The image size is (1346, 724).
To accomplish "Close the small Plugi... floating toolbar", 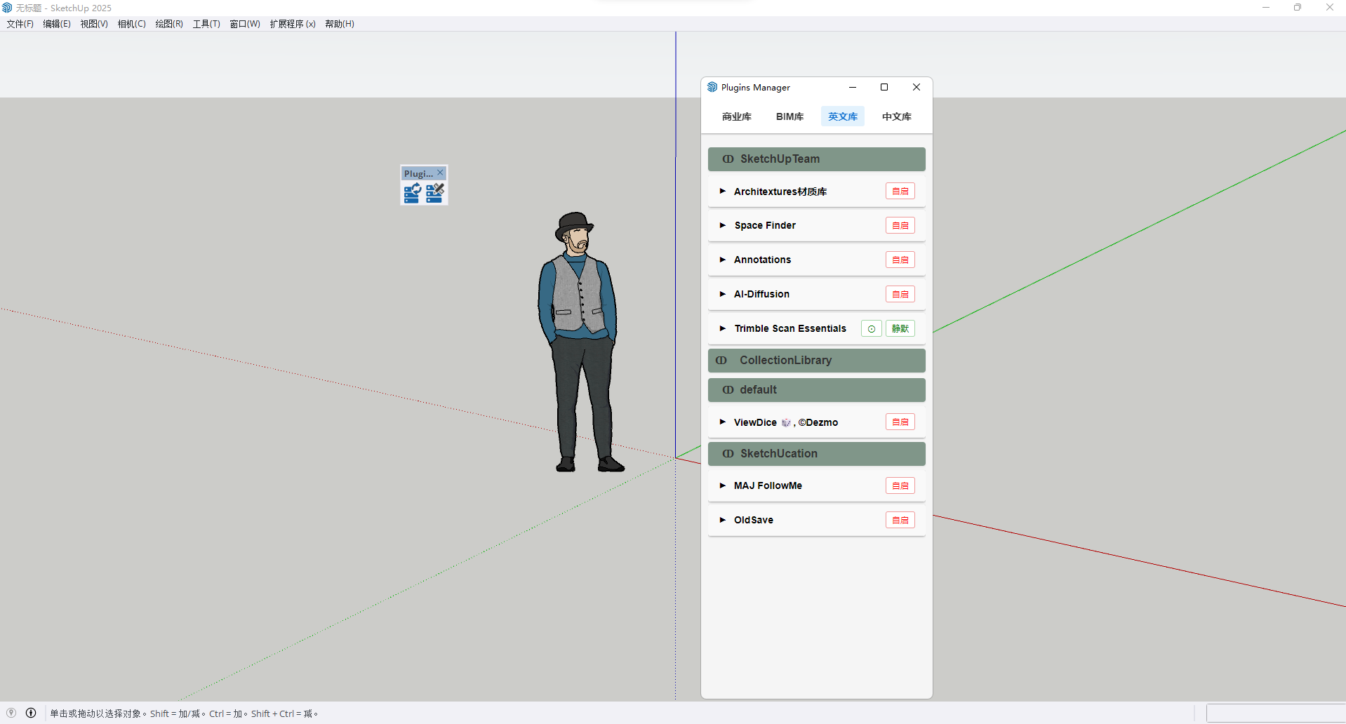I will (x=440, y=173).
